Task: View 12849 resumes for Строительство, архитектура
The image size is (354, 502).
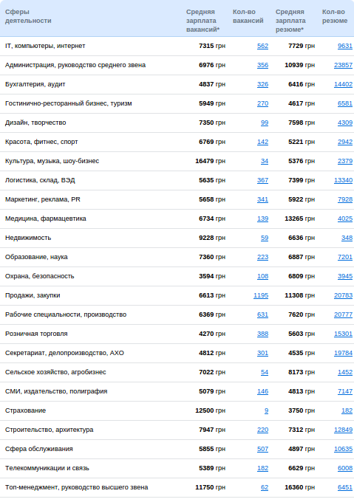Action: [x=343, y=430]
